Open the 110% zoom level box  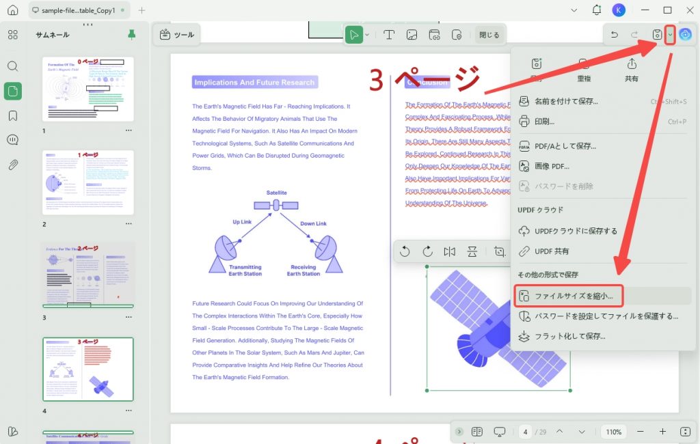613,432
